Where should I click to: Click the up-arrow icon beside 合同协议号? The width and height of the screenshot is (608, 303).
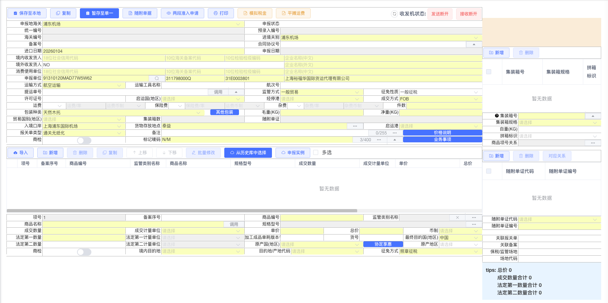pyautogui.click(x=474, y=44)
